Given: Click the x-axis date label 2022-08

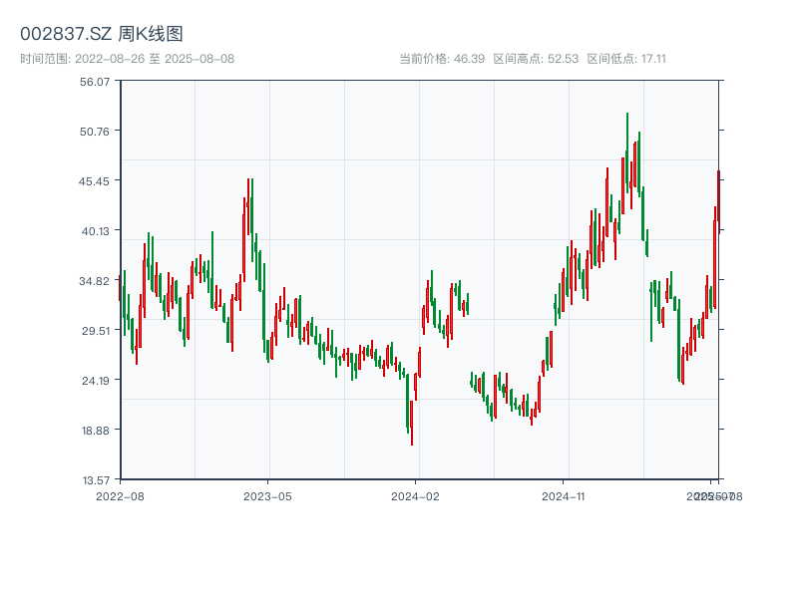Looking at the screenshot, I should [120, 496].
